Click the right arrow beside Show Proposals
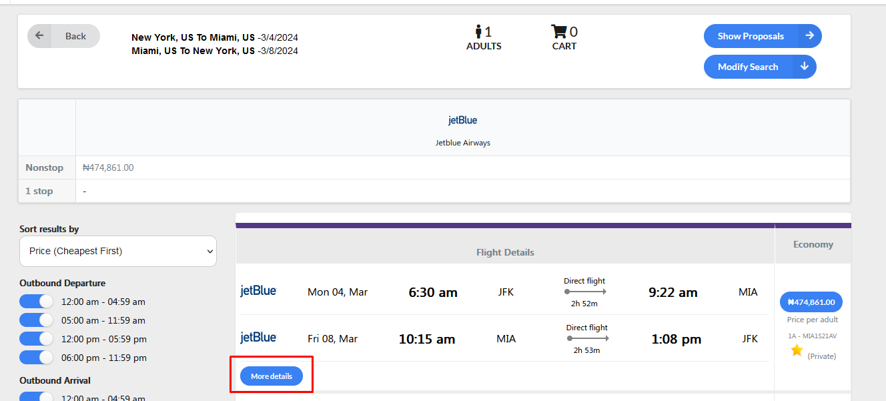Screen dimensions: 886x401 point(809,36)
